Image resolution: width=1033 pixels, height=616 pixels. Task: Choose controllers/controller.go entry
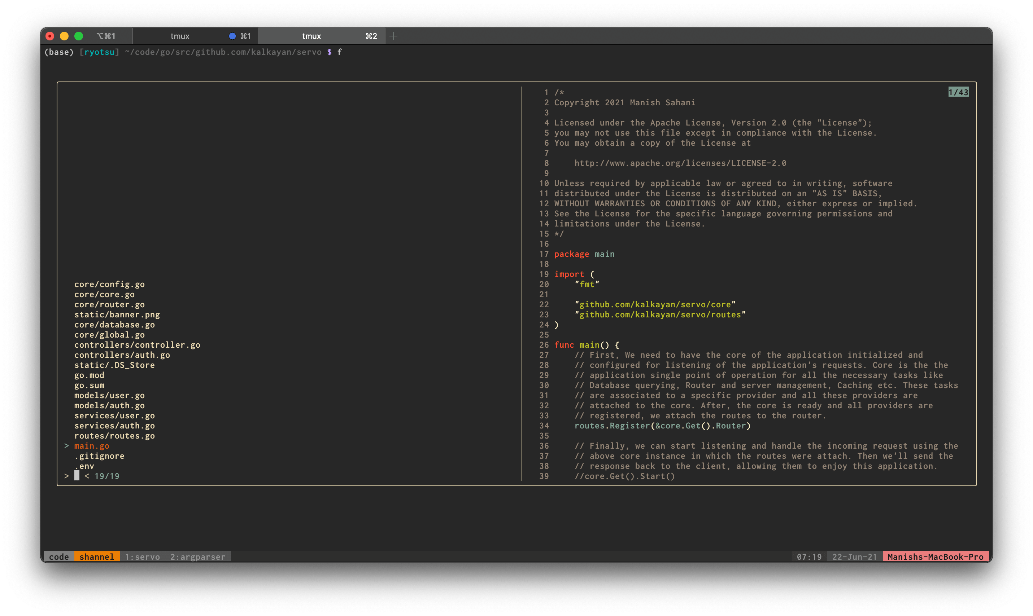pos(137,345)
